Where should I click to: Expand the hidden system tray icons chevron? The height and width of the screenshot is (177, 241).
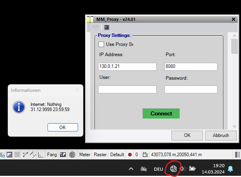131,169
